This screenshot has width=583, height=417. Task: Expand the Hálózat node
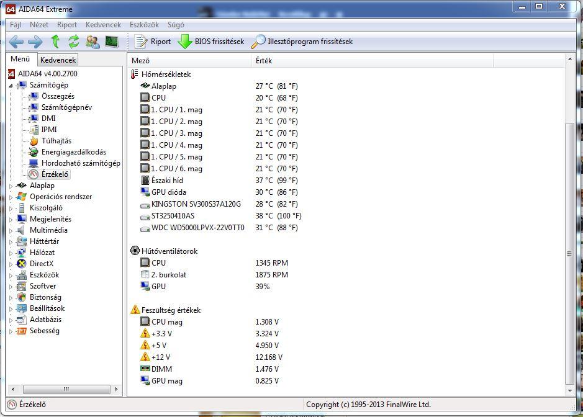pyautogui.click(x=11, y=253)
